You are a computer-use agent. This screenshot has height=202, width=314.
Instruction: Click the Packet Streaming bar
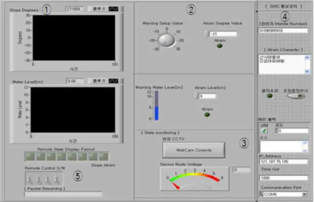63,194
